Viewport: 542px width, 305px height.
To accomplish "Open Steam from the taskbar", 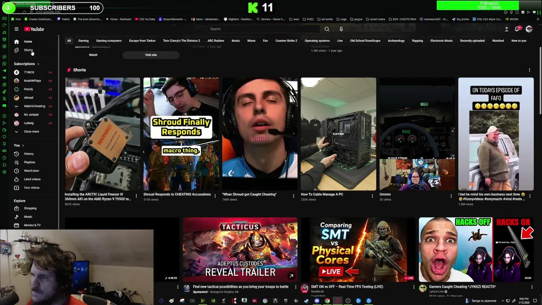I will 306,301.
